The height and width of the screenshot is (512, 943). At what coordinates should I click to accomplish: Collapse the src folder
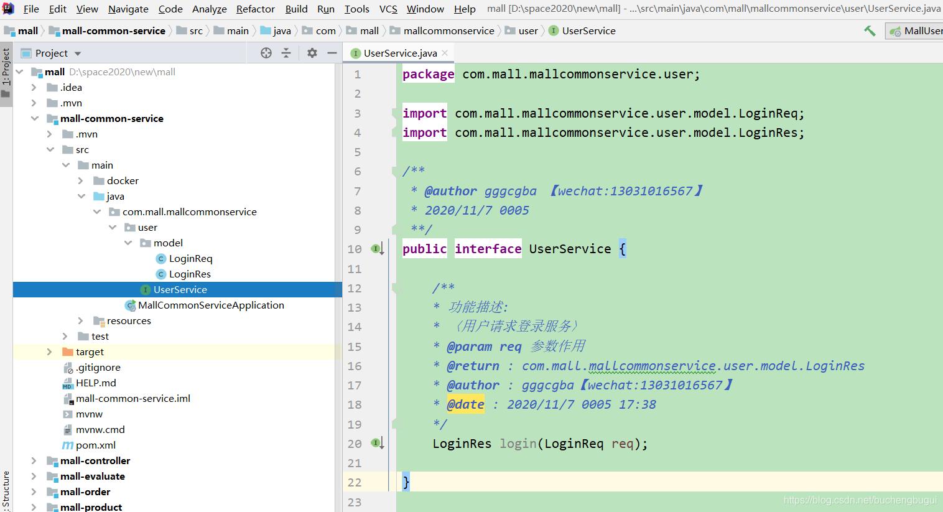pos(50,149)
